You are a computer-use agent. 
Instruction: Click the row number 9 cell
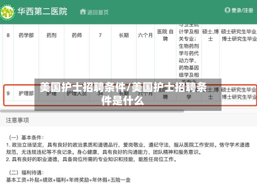pos(8,93)
